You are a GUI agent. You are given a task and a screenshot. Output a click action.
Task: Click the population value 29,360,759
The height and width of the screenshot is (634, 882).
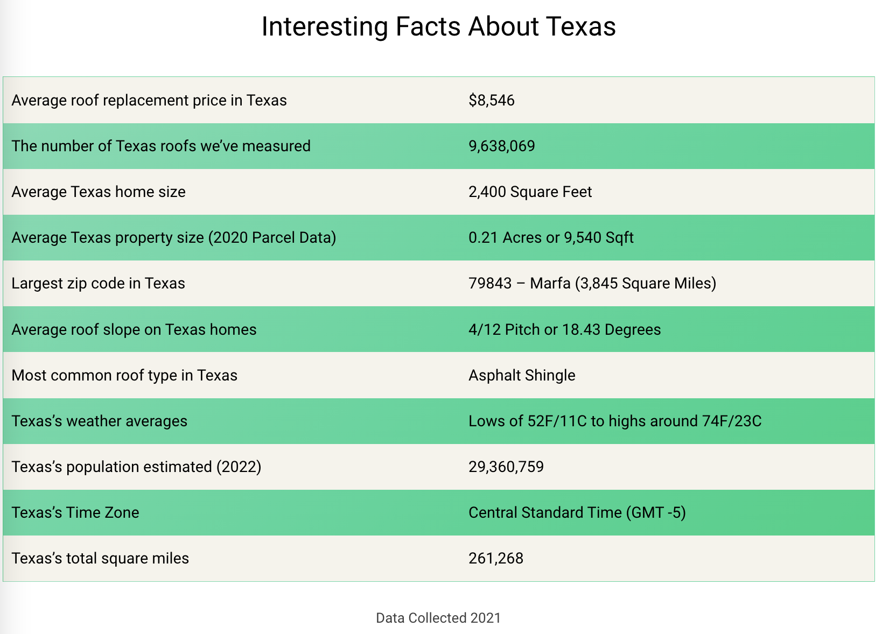[x=506, y=467]
